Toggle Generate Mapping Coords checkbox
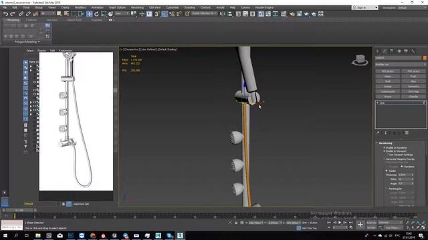Viewport: 428px width, 240px height. tap(385, 159)
